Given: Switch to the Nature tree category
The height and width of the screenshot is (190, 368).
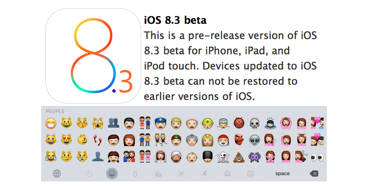Looking at the screenshot, I should (135, 174).
